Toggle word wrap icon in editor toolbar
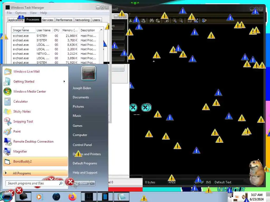270x202 pixels. coord(166,21)
